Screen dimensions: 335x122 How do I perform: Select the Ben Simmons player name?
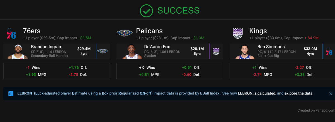pos(271,47)
